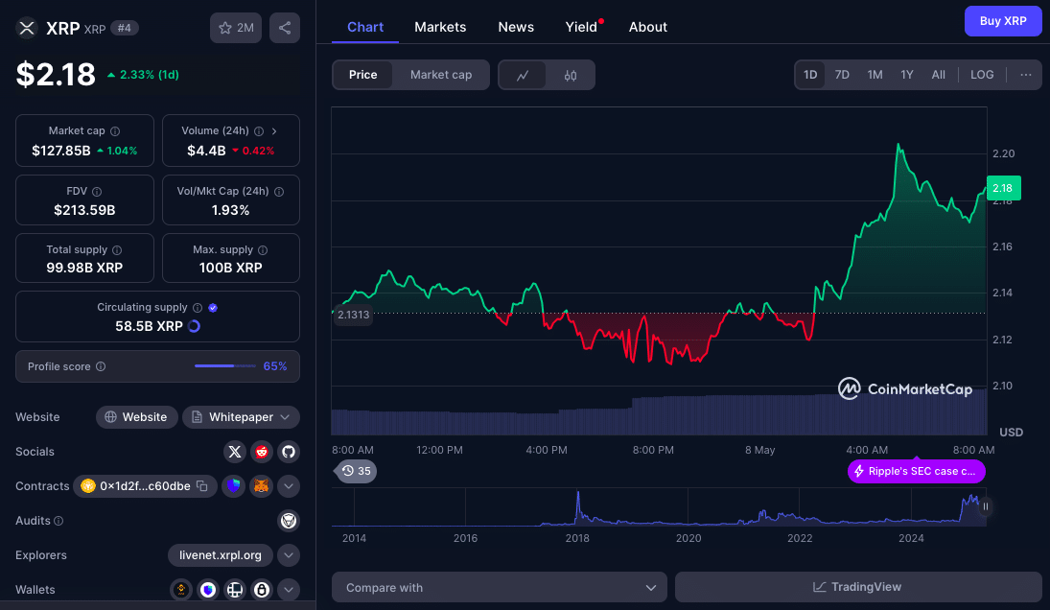Open the X (Twitter) social icon
Viewport: 1050px width, 610px height.
(x=234, y=452)
